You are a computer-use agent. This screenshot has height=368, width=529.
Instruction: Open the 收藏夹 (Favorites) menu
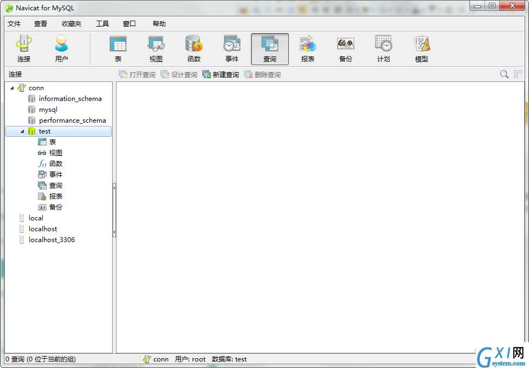pyautogui.click(x=72, y=24)
